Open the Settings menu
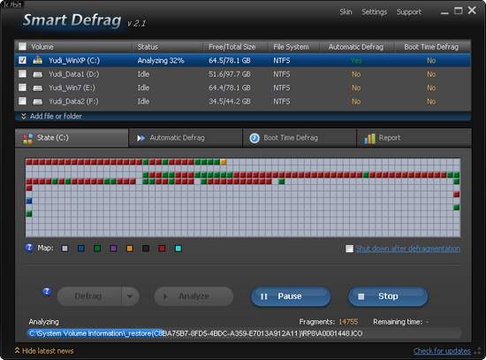The width and height of the screenshot is (486, 360). click(x=374, y=12)
